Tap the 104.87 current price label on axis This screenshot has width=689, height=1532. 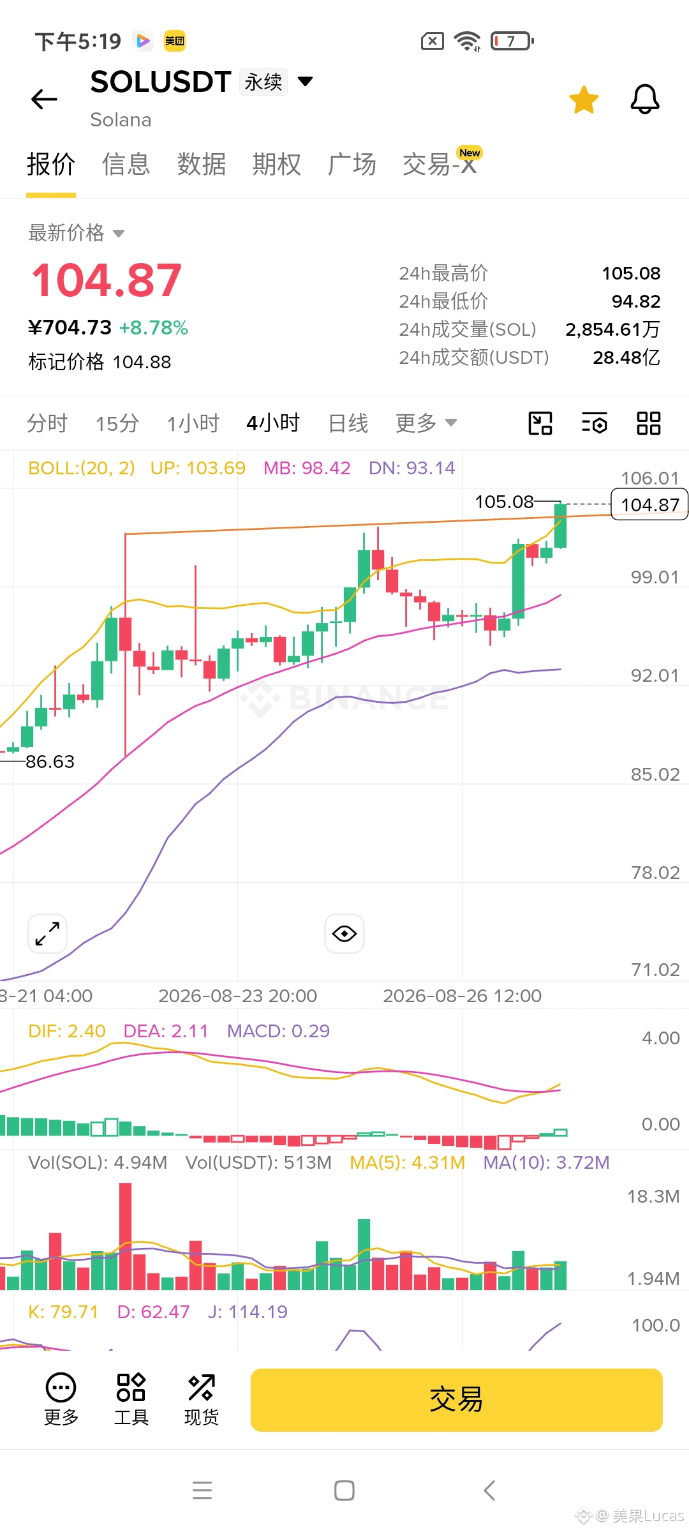[649, 504]
